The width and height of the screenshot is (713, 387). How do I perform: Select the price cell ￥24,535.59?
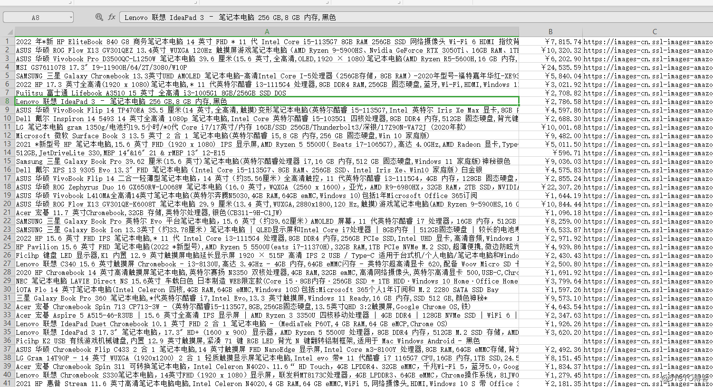(550, 67)
